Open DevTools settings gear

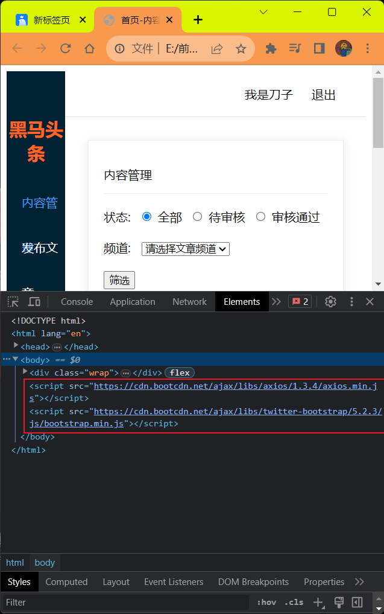330,301
